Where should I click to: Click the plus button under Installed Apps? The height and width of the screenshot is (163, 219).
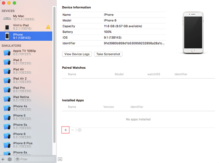(66, 130)
